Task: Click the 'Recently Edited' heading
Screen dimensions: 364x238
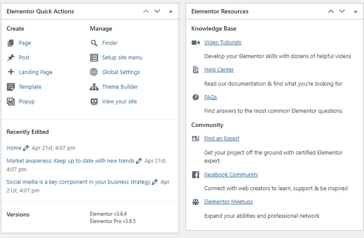Action: [x=28, y=132]
